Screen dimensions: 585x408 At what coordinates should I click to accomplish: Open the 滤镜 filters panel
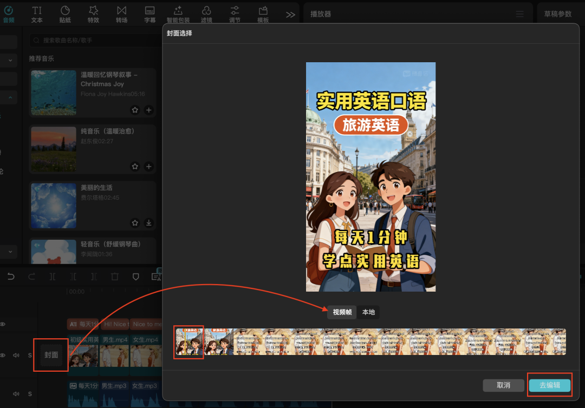coord(206,14)
